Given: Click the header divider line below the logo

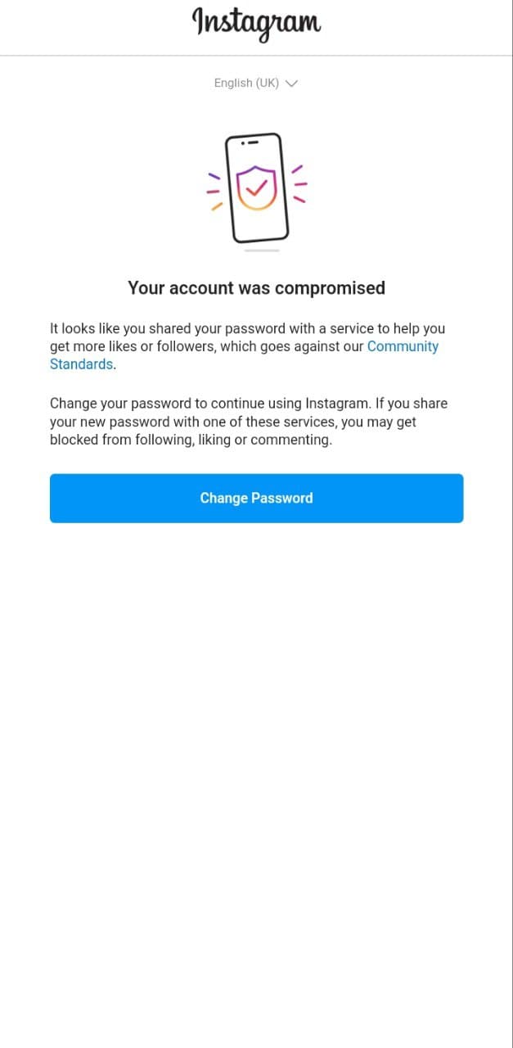Looking at the screenshot, I should click(x=256, y=56).
